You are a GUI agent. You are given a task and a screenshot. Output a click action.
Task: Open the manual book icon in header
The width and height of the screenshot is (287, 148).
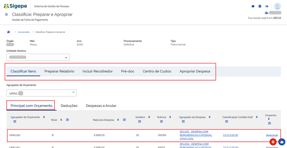260,6
